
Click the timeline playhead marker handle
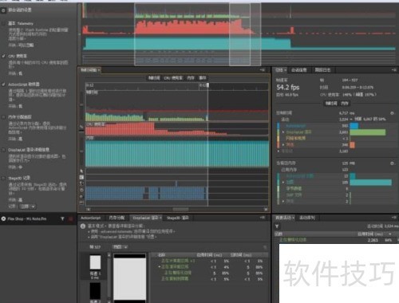click(207, 85)
